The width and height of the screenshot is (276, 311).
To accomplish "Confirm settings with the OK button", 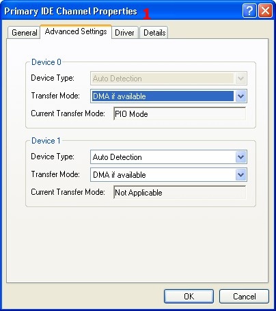I will pyautogui.click(x=189, y=296).
